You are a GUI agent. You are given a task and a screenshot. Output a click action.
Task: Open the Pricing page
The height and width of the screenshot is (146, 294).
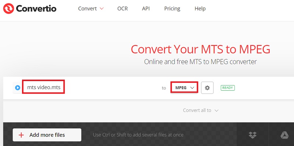pos(172,8)
